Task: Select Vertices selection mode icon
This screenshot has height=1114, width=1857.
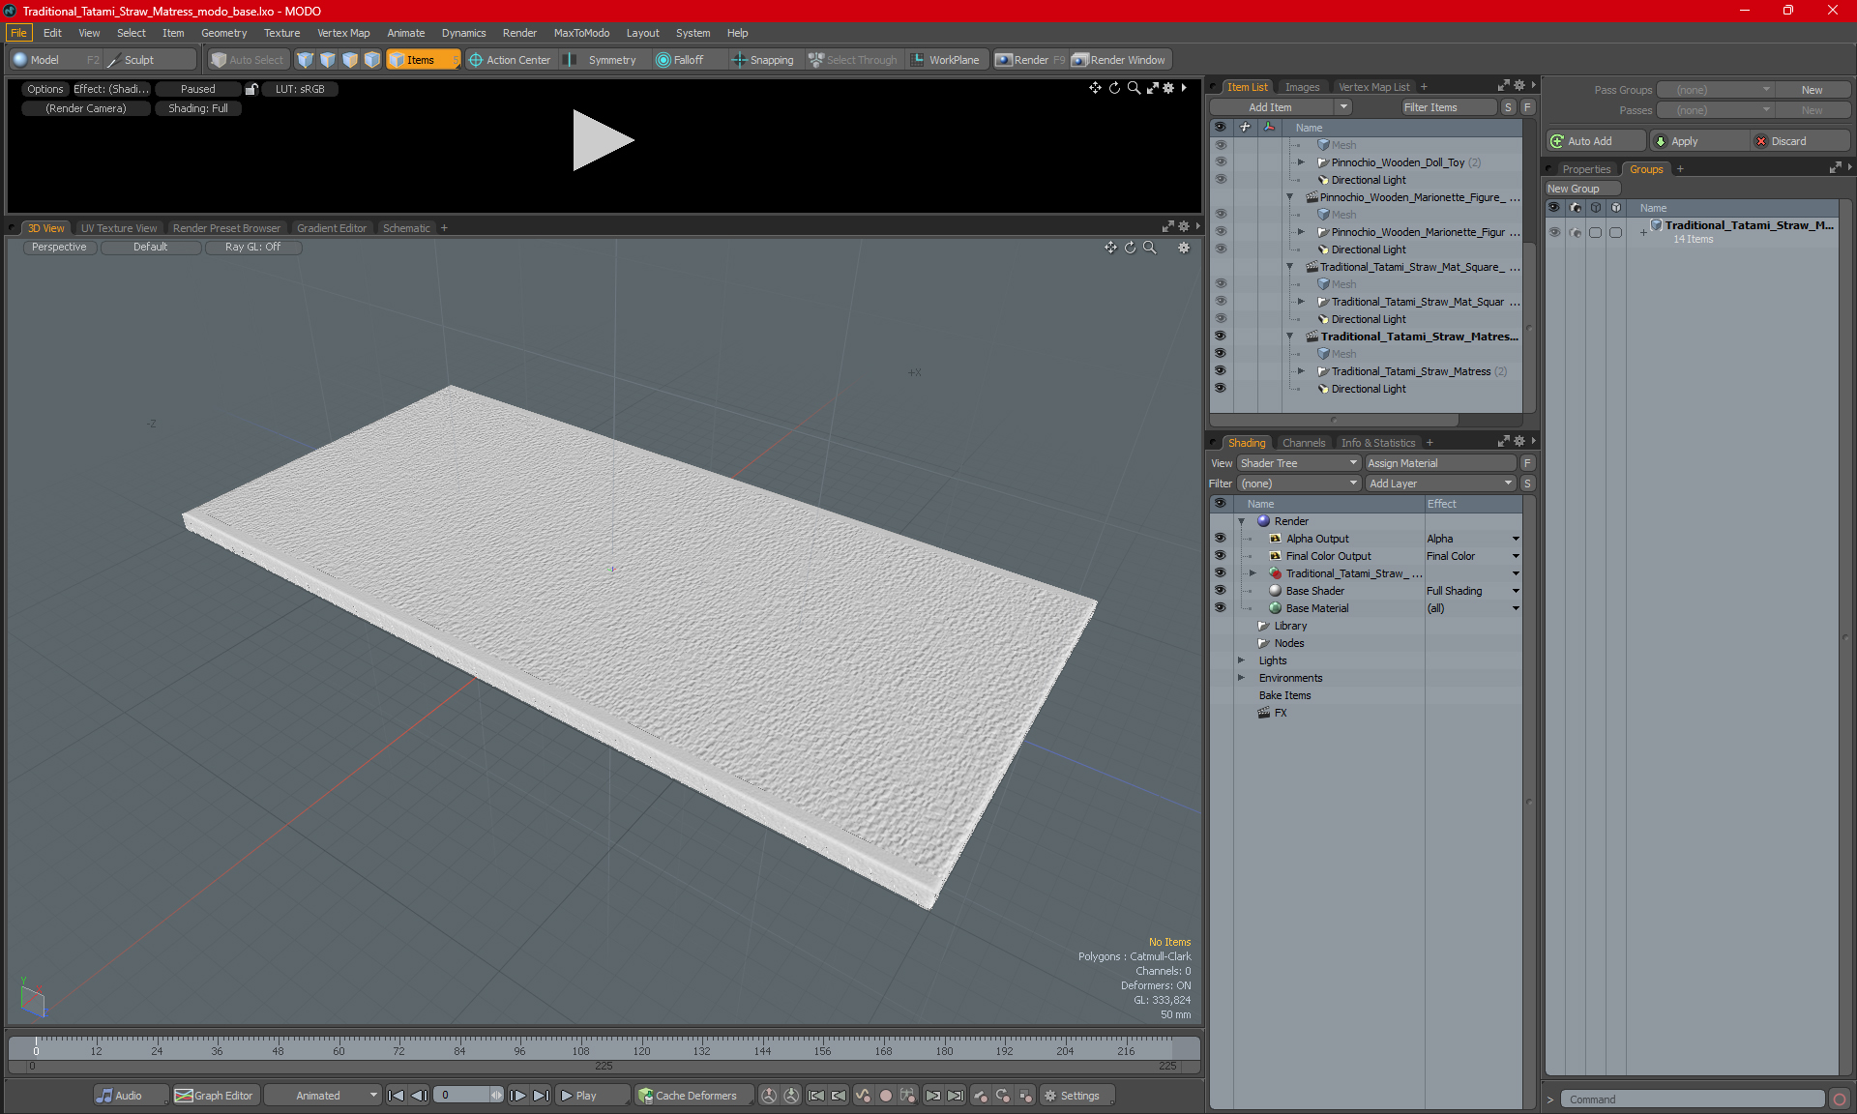Action: (x=306, y=60)
